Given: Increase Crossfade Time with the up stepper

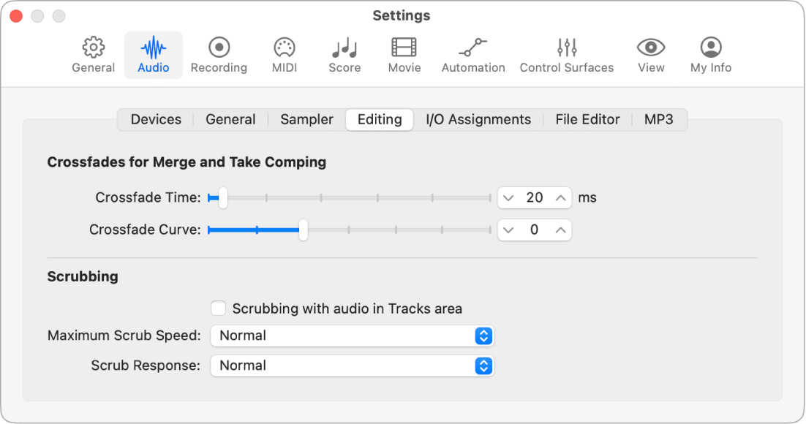Looking at the screenshot, I should [x=559, y=197].
